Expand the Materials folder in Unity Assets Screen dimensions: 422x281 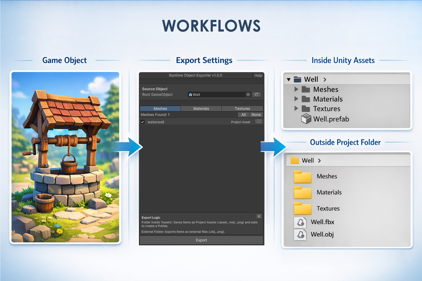pyautogui.click(x=296, y=99)
